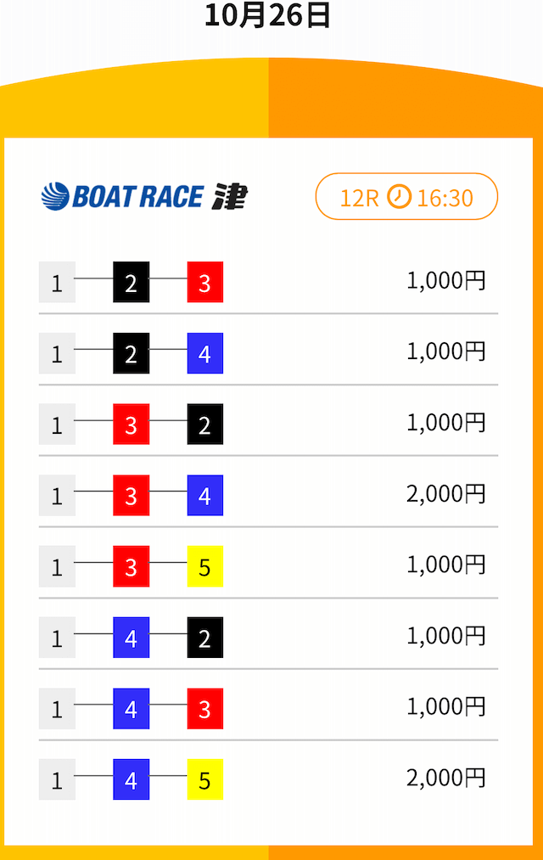543x860 pixels.
Task: Click 2,000円 amount in 1-3-4 row
Action: point(446,493)
